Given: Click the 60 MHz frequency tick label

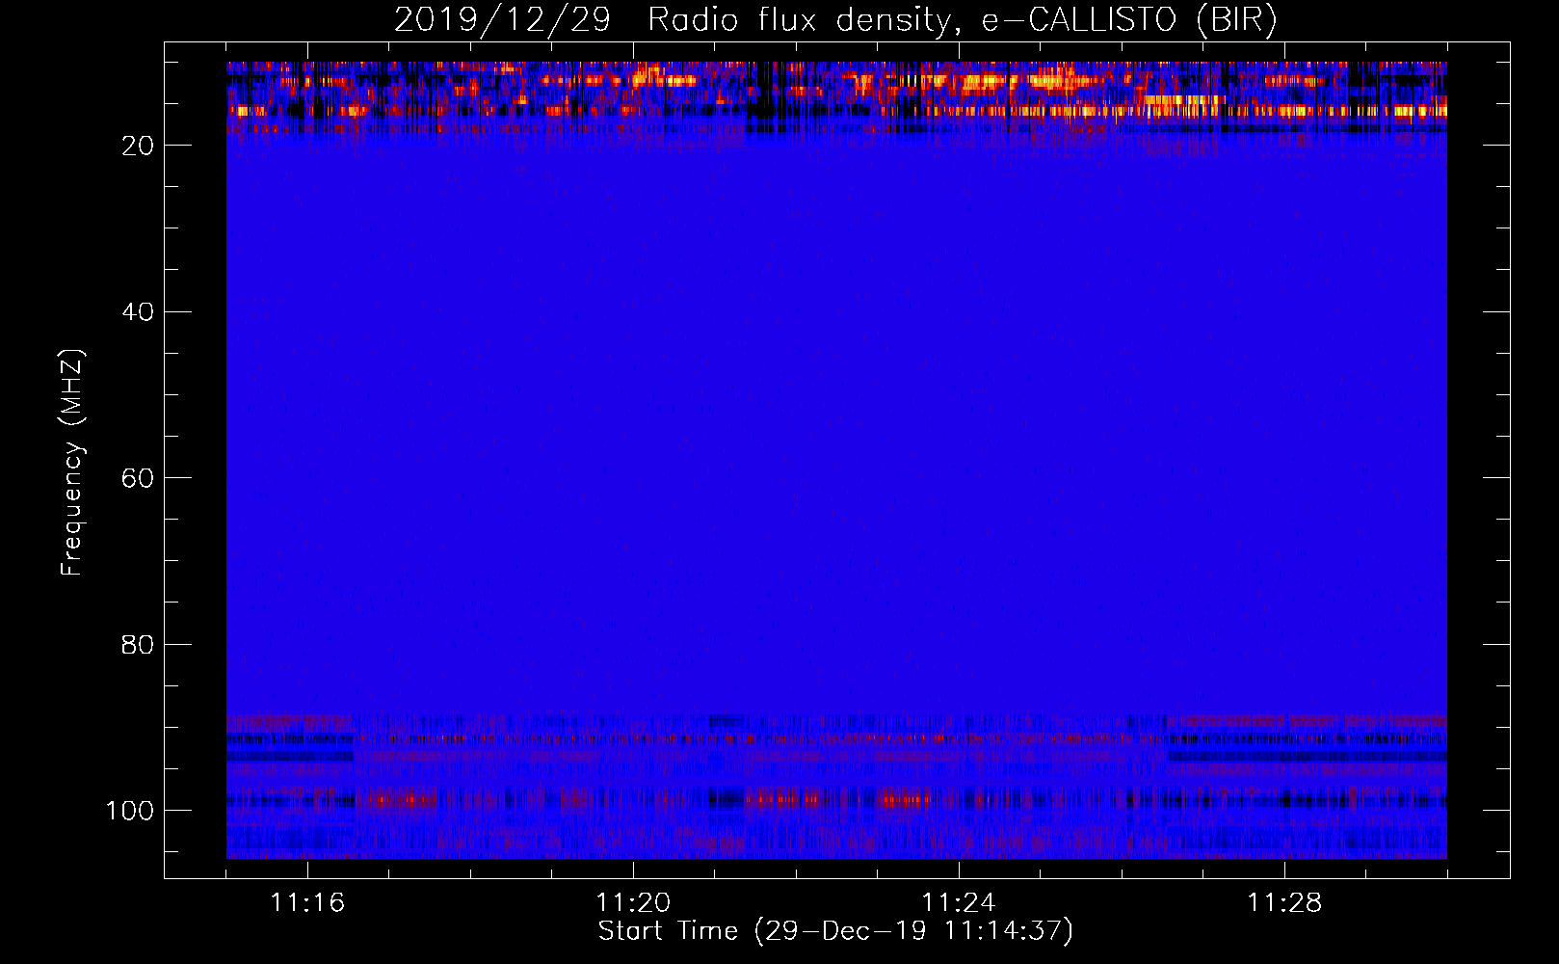Looking at the screenshot, I should [138, 478].
